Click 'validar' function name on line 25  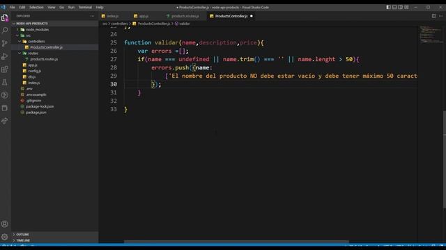coord(167,42)
